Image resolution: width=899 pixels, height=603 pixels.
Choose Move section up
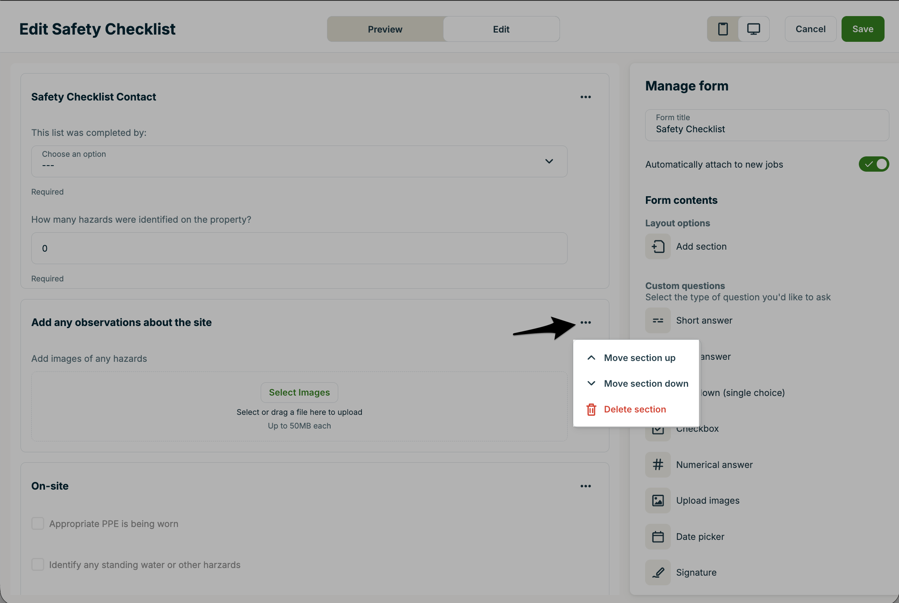(x=639, y=358)
